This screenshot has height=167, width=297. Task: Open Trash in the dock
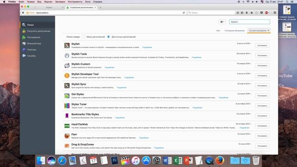pyautogui.click(x=256, y=161)
